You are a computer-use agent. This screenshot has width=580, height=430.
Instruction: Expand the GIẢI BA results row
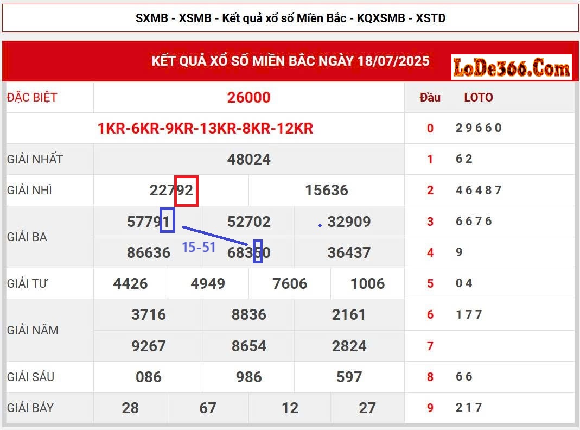tap(28, 237)
